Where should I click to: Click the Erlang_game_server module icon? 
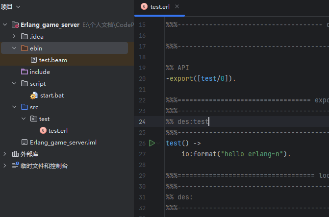[x=15, y=25]
